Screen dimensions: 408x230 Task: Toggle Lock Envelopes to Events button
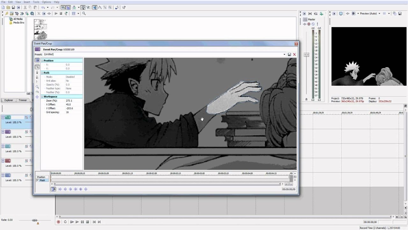(83, 7)
